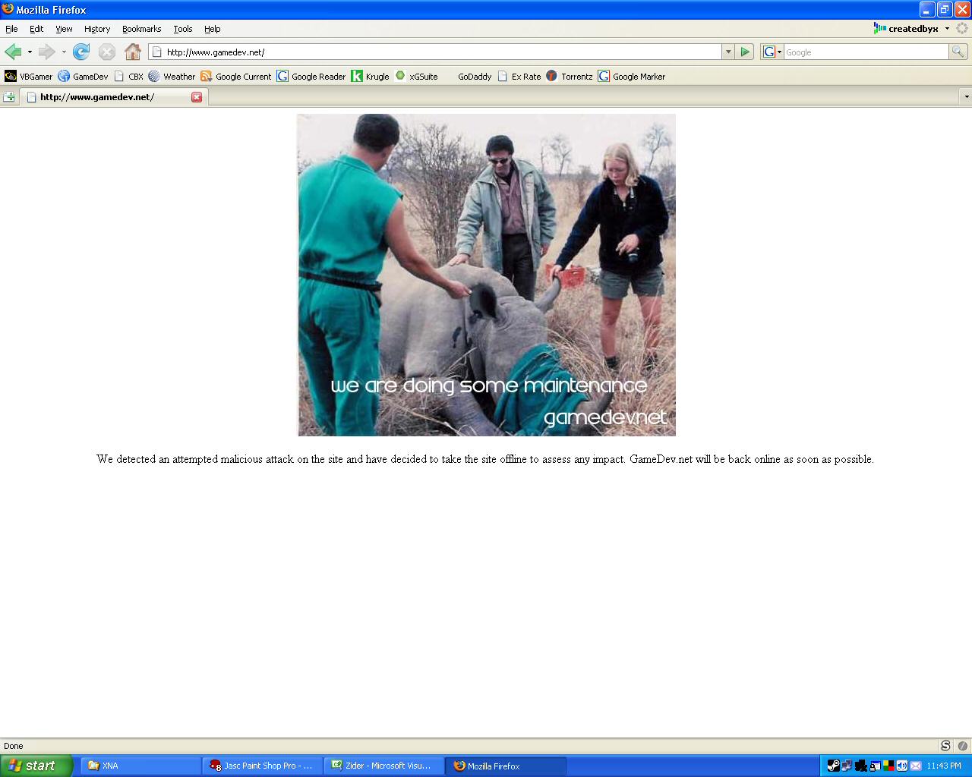Screen dimensions: 972x777
Task: Click the 11:43 PM clock
Action: coord(944,766)
